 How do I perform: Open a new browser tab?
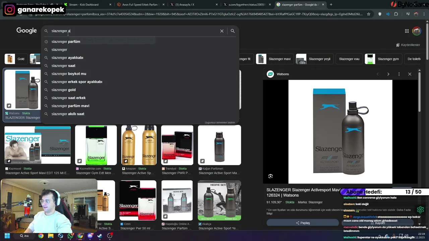tap(331, 5)
